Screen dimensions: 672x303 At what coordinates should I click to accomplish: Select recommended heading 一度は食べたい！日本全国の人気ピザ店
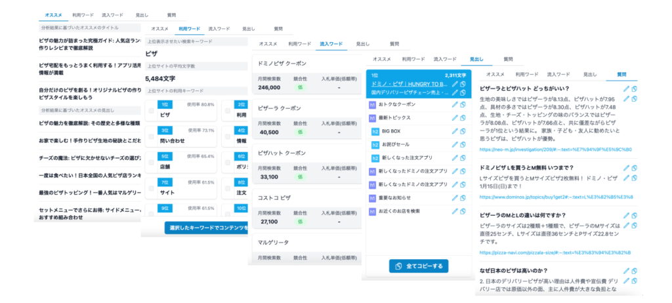89,176
